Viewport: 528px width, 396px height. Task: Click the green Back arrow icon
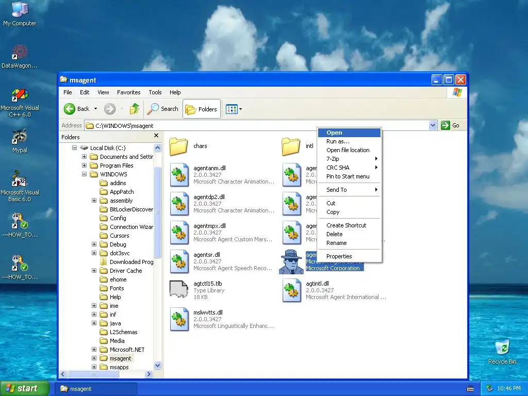click(x=70, y=109)
